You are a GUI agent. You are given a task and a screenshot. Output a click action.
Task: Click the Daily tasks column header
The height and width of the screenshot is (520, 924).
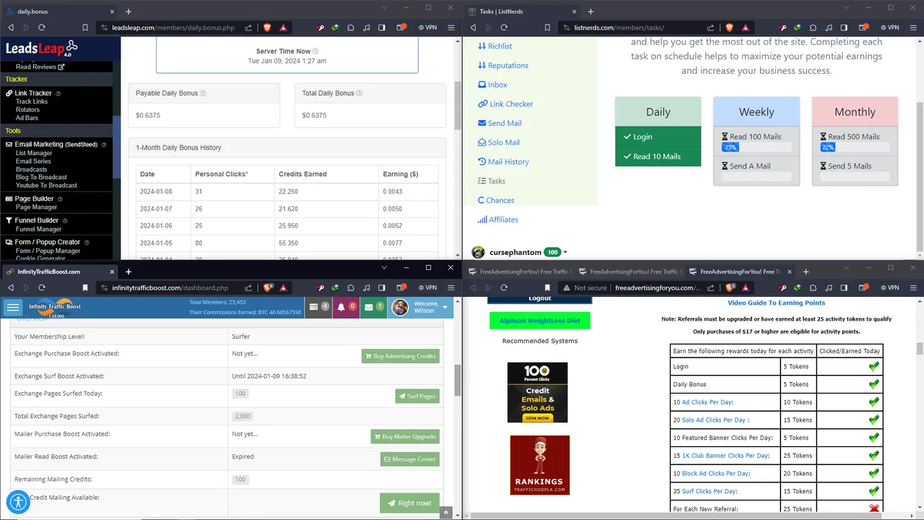tap(658, 112)
